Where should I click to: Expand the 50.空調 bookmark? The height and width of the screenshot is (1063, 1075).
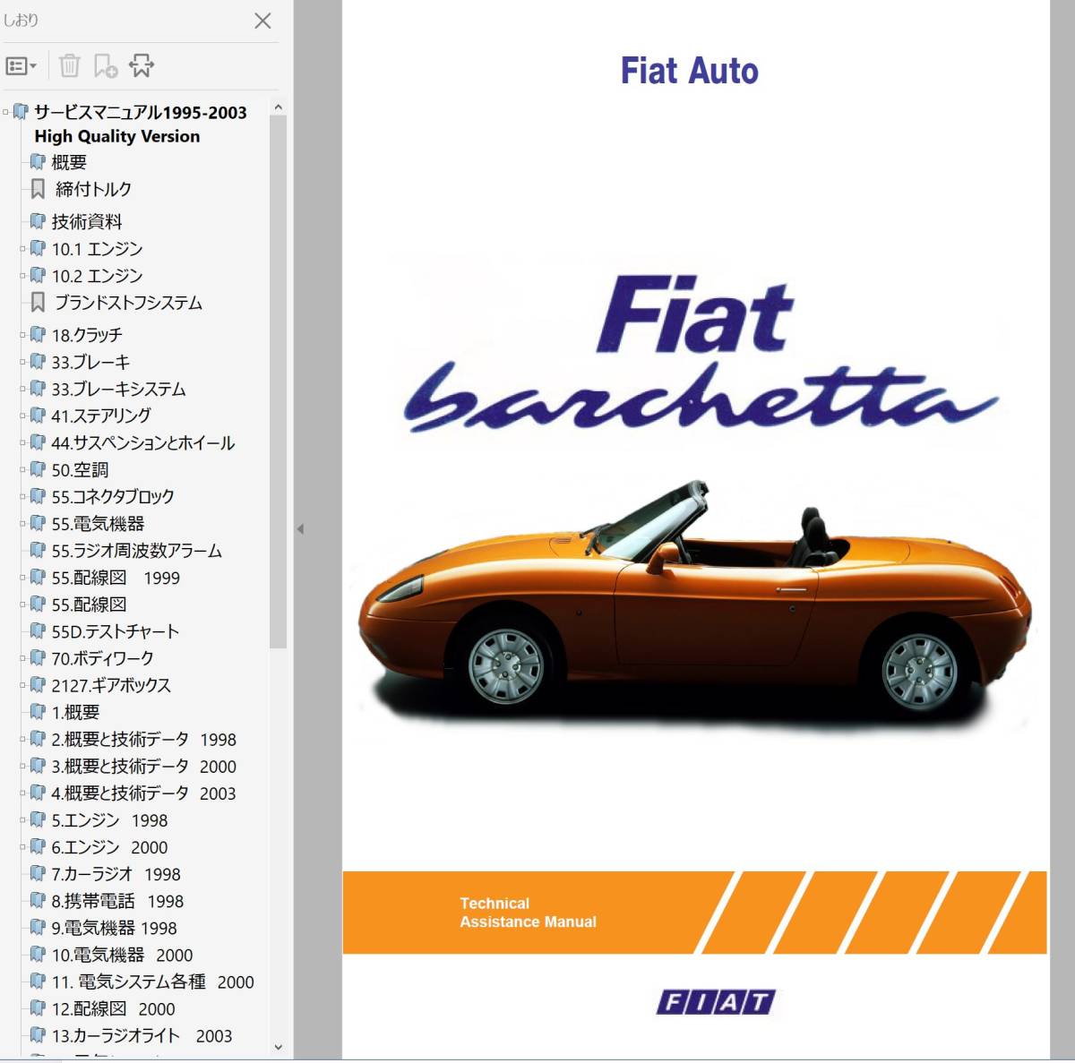click(23, 469)
